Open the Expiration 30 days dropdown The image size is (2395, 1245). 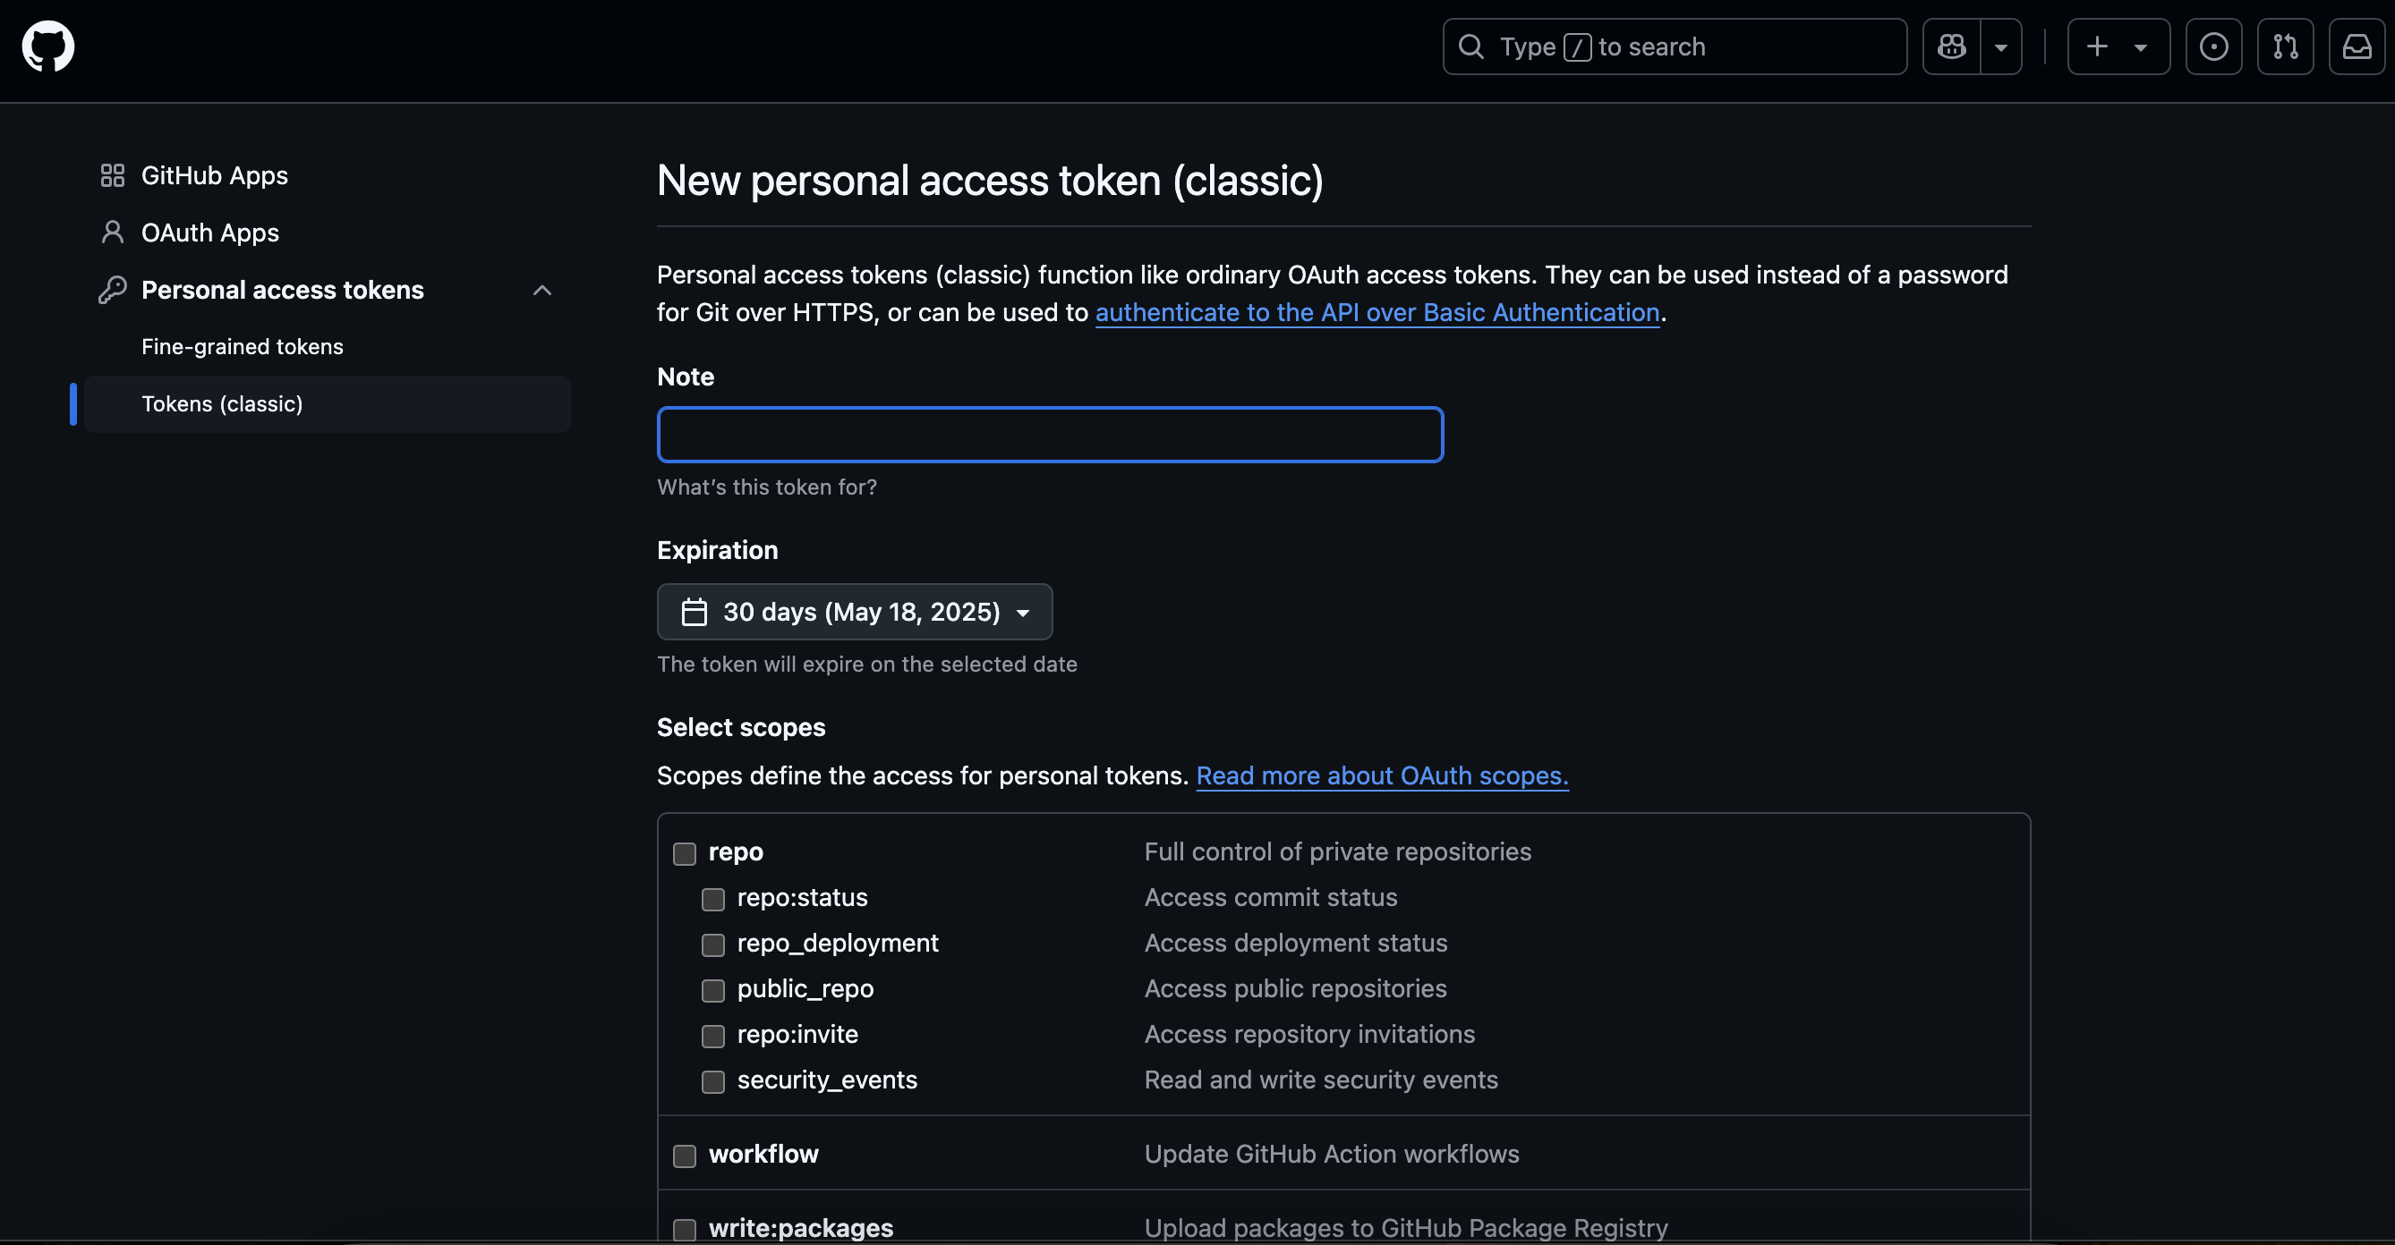856,613
